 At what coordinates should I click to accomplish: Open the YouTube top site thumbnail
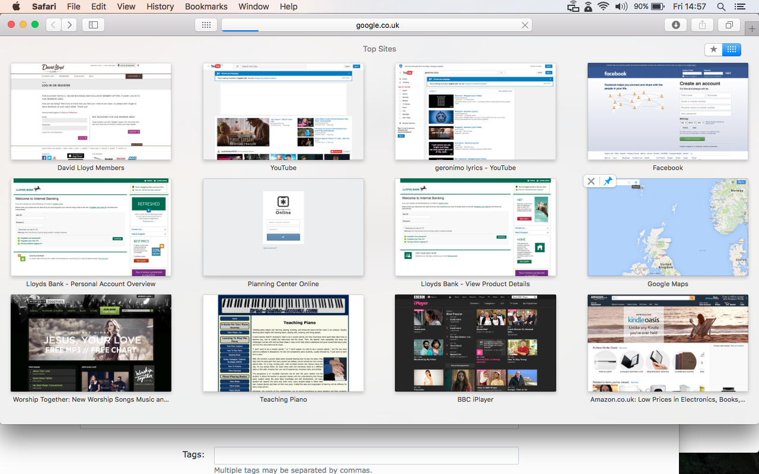click(x=283, y=111)
